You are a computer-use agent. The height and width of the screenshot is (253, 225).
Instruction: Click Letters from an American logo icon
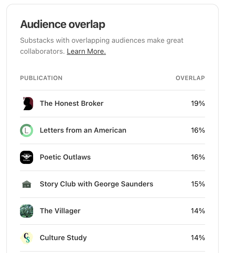pos(27,130)
